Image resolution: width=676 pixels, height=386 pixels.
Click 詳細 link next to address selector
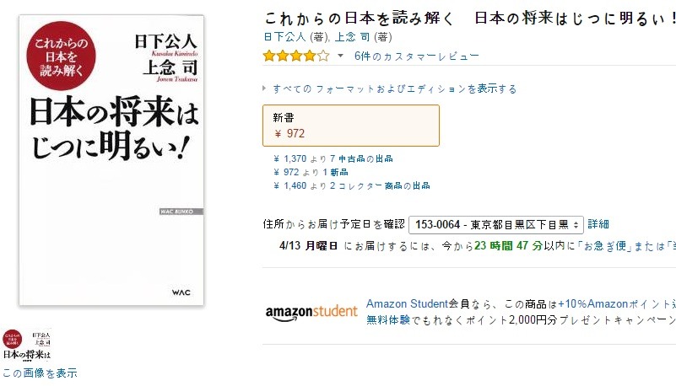click(x=598, y=224)
